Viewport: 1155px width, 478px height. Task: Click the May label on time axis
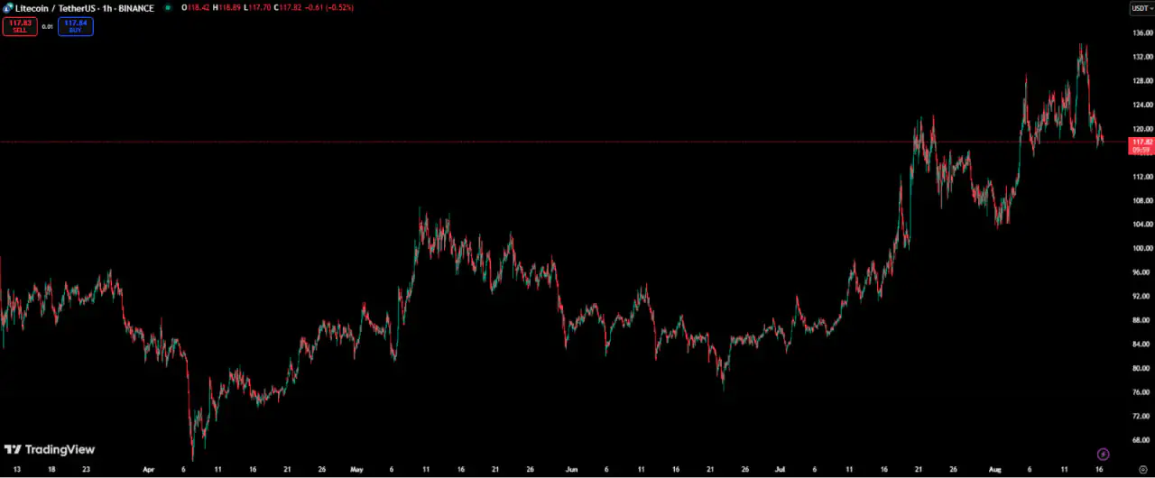click(356, 470)
